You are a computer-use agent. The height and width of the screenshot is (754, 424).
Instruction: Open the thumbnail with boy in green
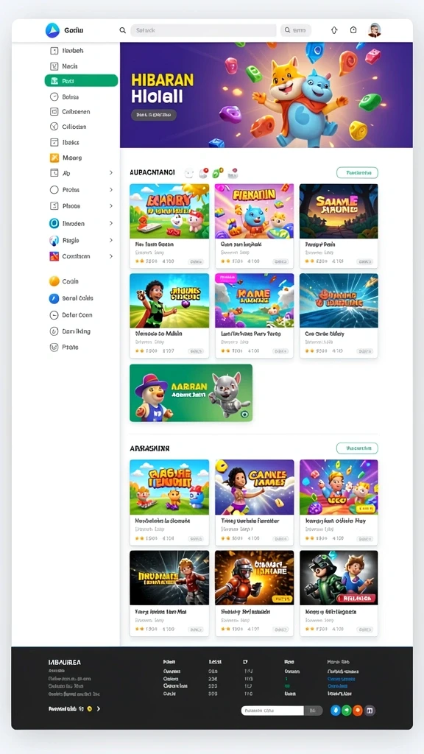[169, 300]
